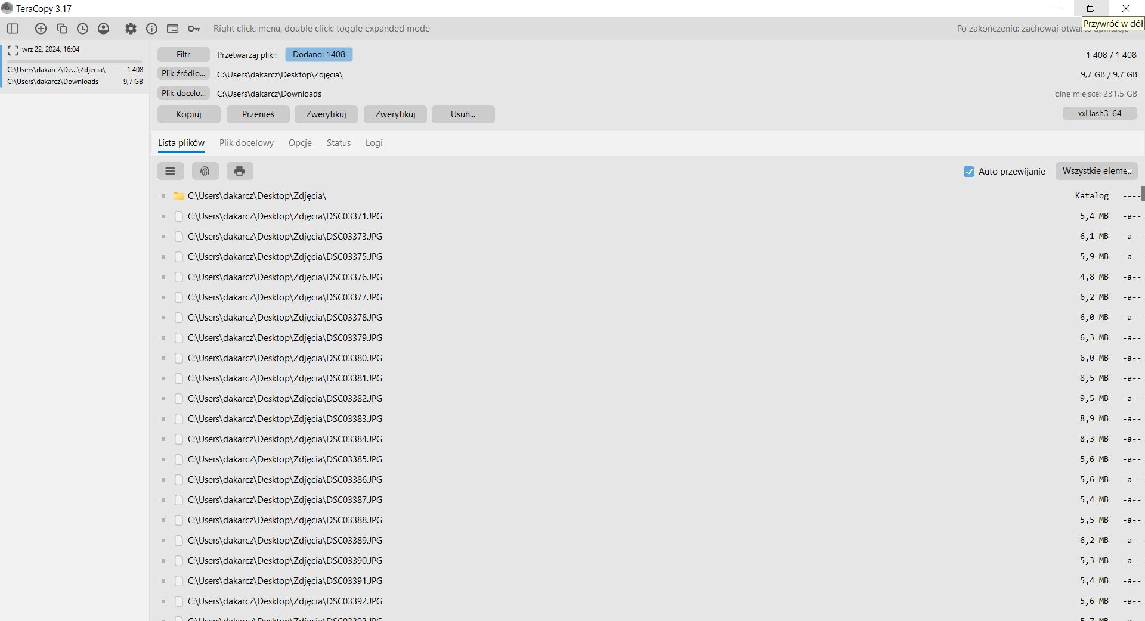View app info with the info icon
This screenshot has width=1145, height=621.
point(151,28)
